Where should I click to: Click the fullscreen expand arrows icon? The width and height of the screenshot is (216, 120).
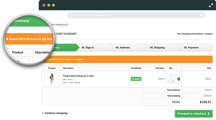pyautogui.click(x=211, y=5)
